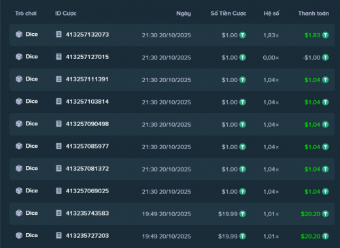
Task: Open receipt icon for bet 413235727203
Action: pyautogui.click(x=58, y=236)
